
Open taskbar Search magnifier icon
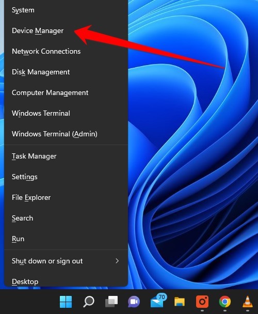pyautogui.click(x=88, y=302)
